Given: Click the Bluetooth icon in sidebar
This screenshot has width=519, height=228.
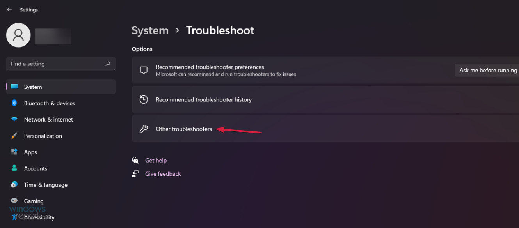Looking at the screenshot, I should 14,103.
